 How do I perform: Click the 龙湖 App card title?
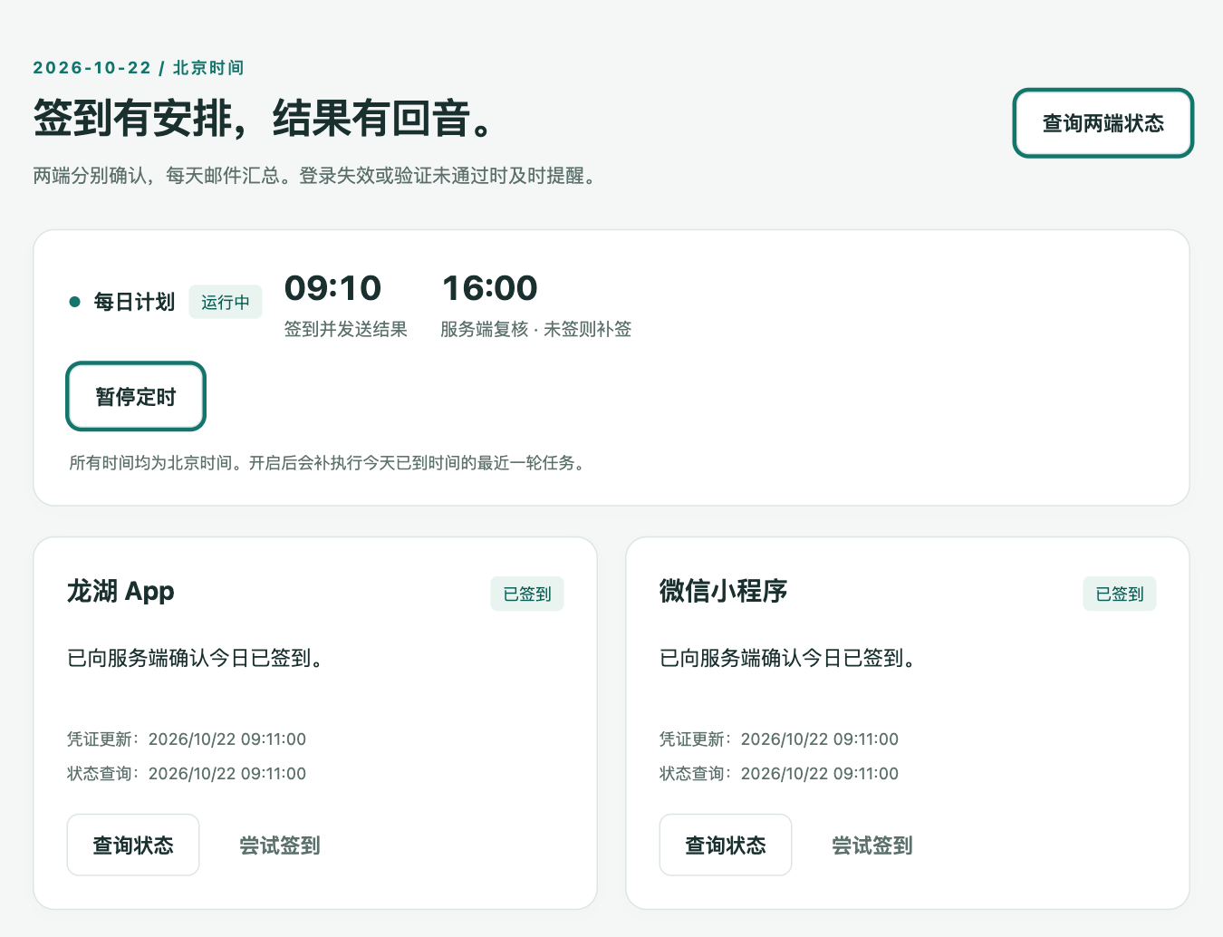click(120, 591)
